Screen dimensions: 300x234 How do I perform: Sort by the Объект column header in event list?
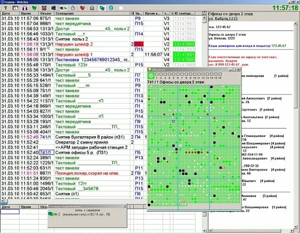46,13
